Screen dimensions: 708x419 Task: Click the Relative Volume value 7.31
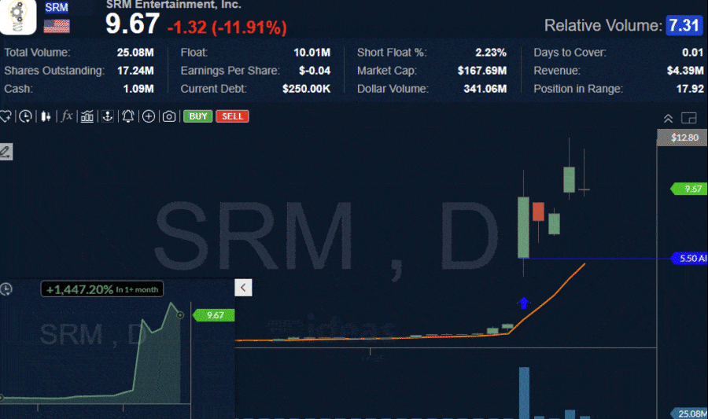[x=684, y=25]
